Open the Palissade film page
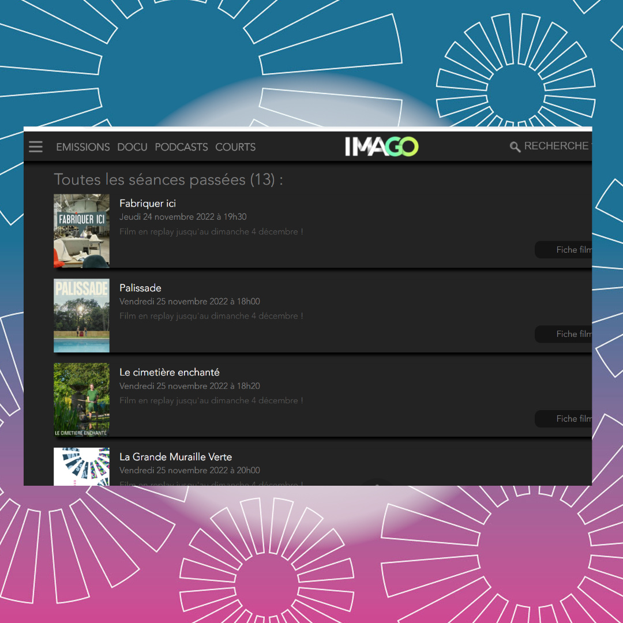 pyautogui.click(x=140, y=288)
